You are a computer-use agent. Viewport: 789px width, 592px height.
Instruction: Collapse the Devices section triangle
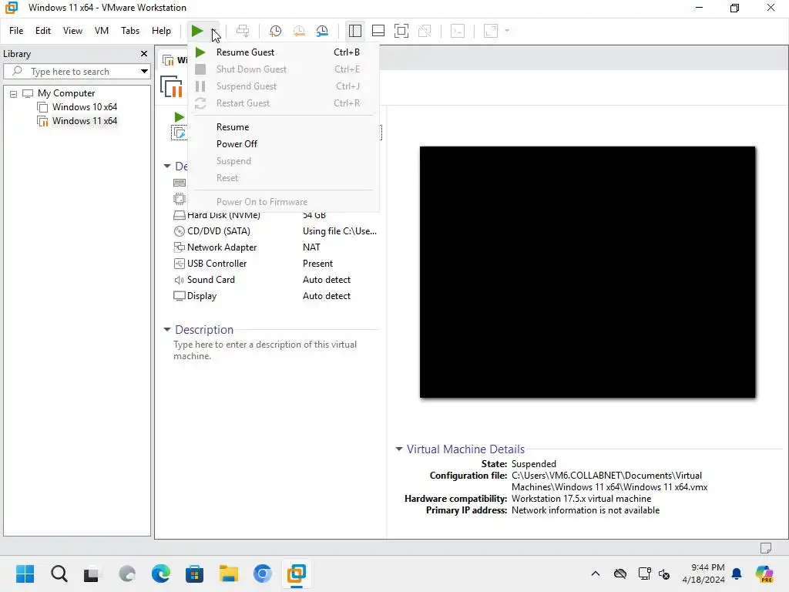167,166
